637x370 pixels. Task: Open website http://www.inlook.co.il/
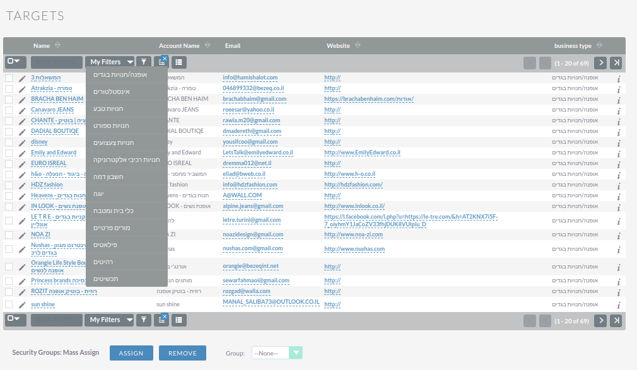tap(354, 206)
